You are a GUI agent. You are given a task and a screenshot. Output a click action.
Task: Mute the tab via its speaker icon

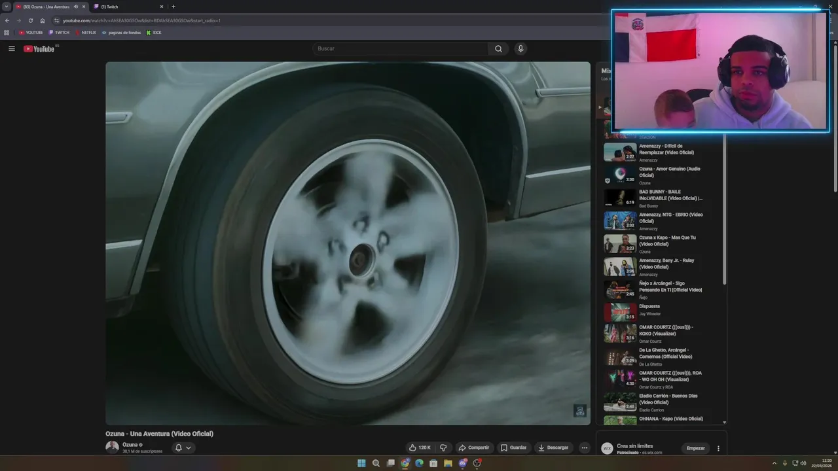coord(76,7)
